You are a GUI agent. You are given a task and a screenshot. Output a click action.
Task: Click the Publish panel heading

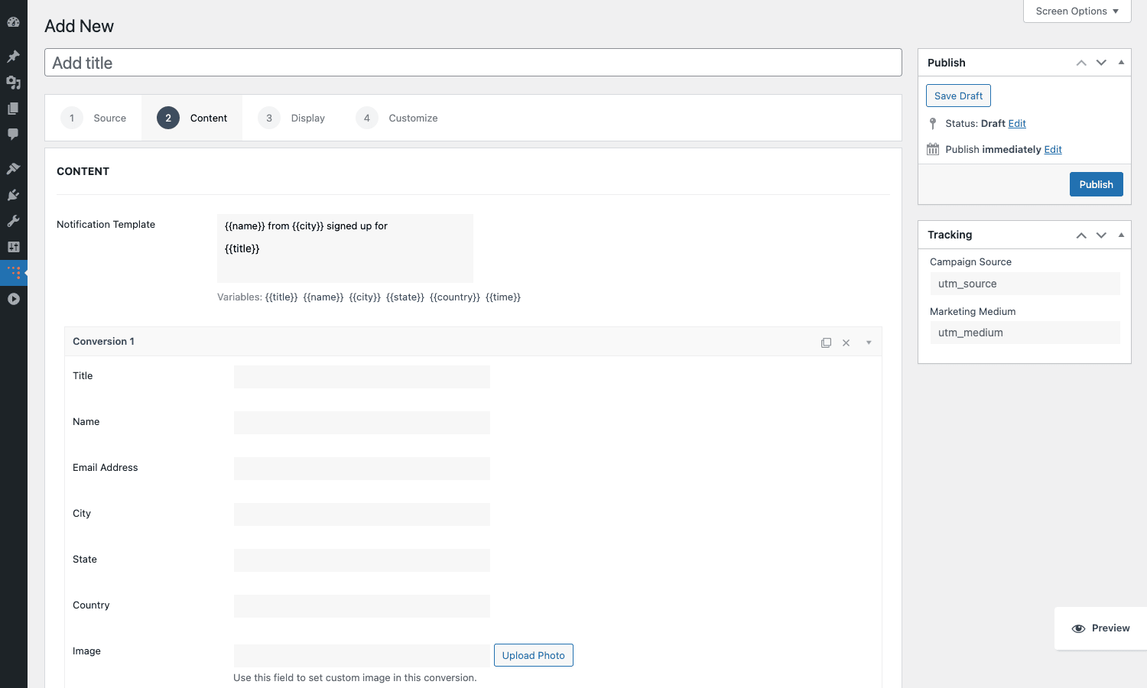pyautogui.click(x=947, y=63)
